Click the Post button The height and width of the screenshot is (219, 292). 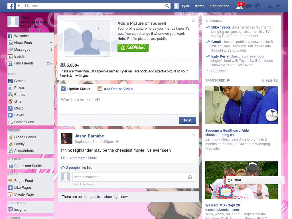point(188,120)
